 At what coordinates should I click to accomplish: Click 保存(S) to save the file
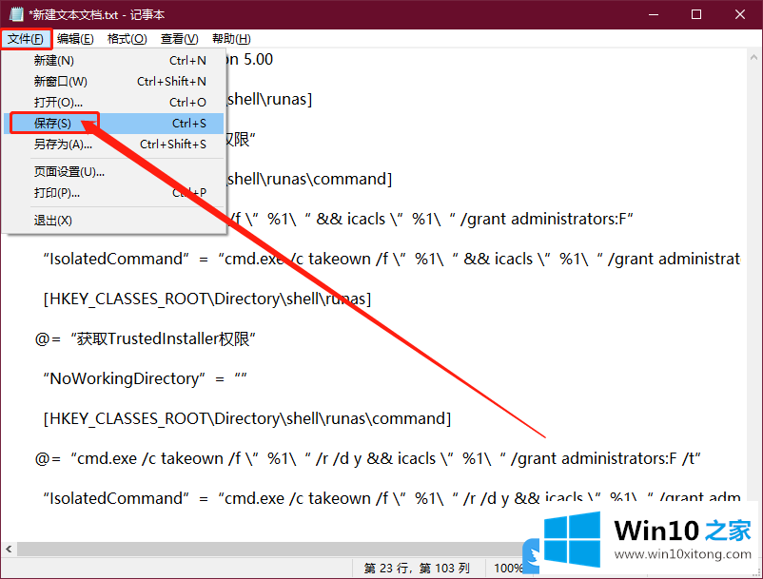(x=114, y=124)
